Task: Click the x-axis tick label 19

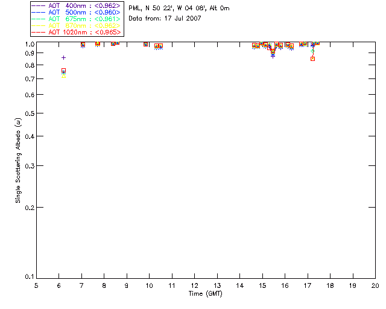Action: click(x=353, y=285)
